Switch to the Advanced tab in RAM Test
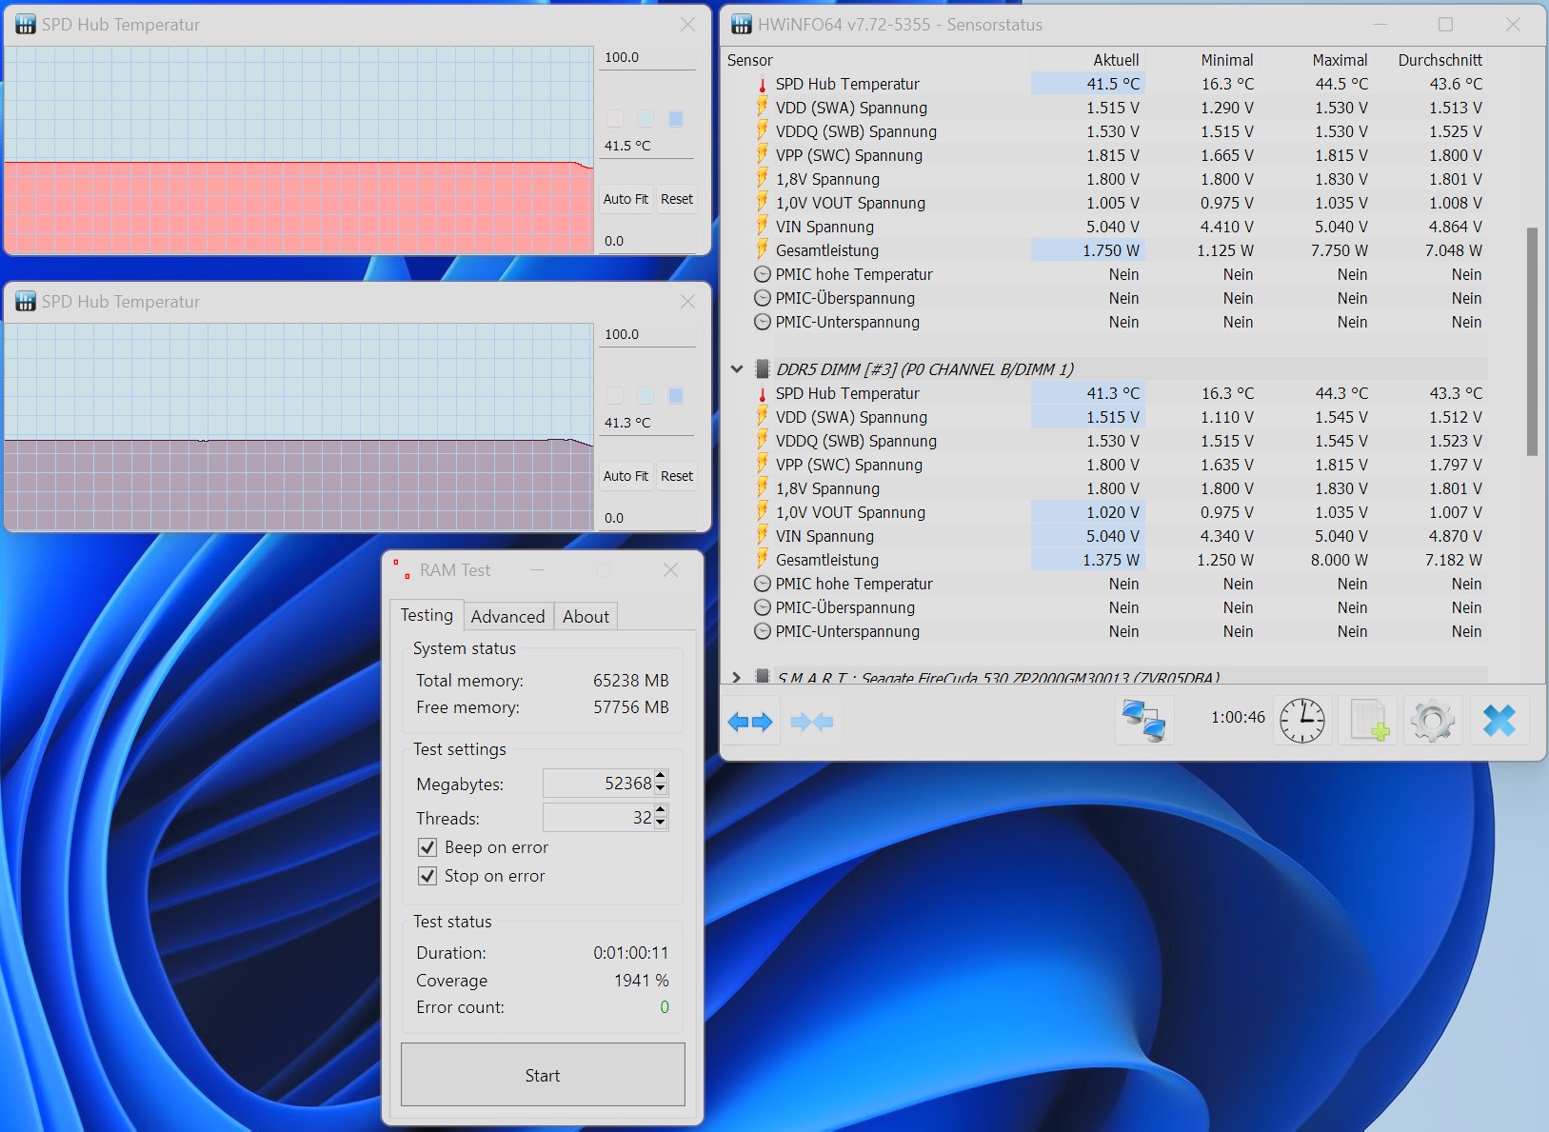 507,616
